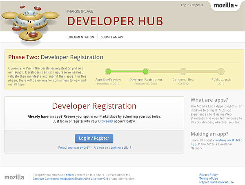Click the 'Q2 2012' timeline text
The width and height of the screenshot is (245, 185).
click(183, 84)
